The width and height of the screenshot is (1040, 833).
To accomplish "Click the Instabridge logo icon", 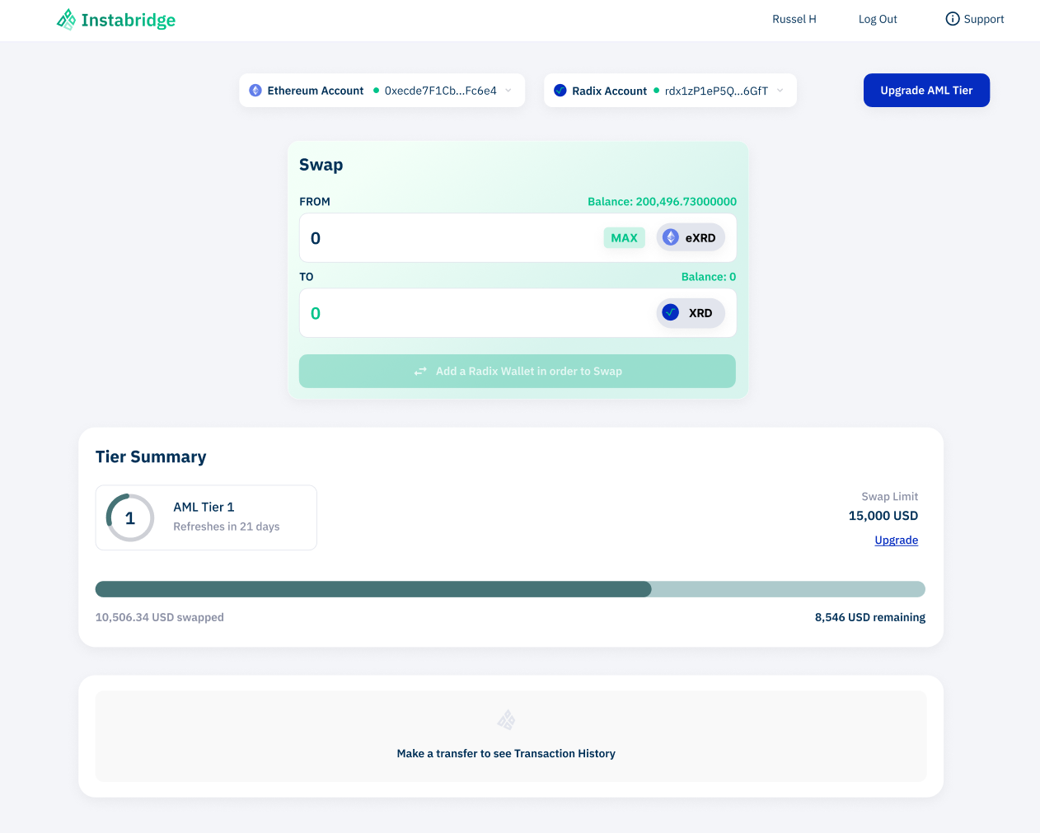I will click(x=66, y=20).
